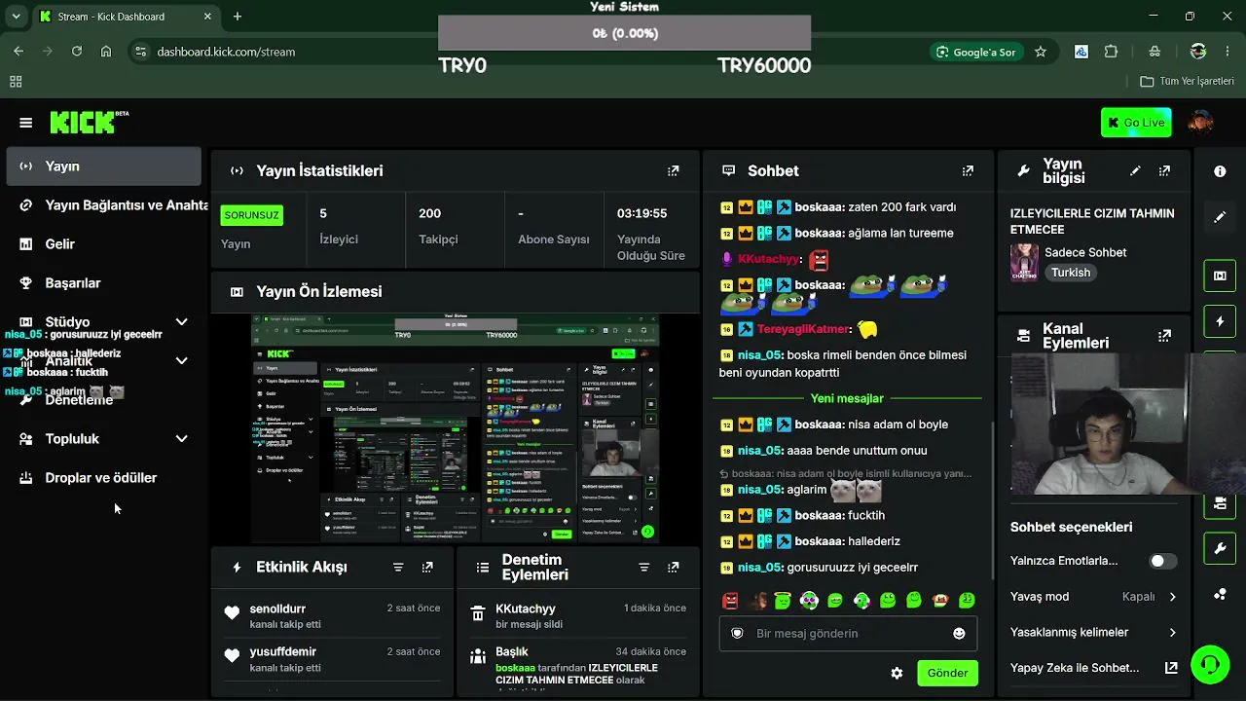Open Yasaklanmış kelimeler settings

pos(1094,633)
